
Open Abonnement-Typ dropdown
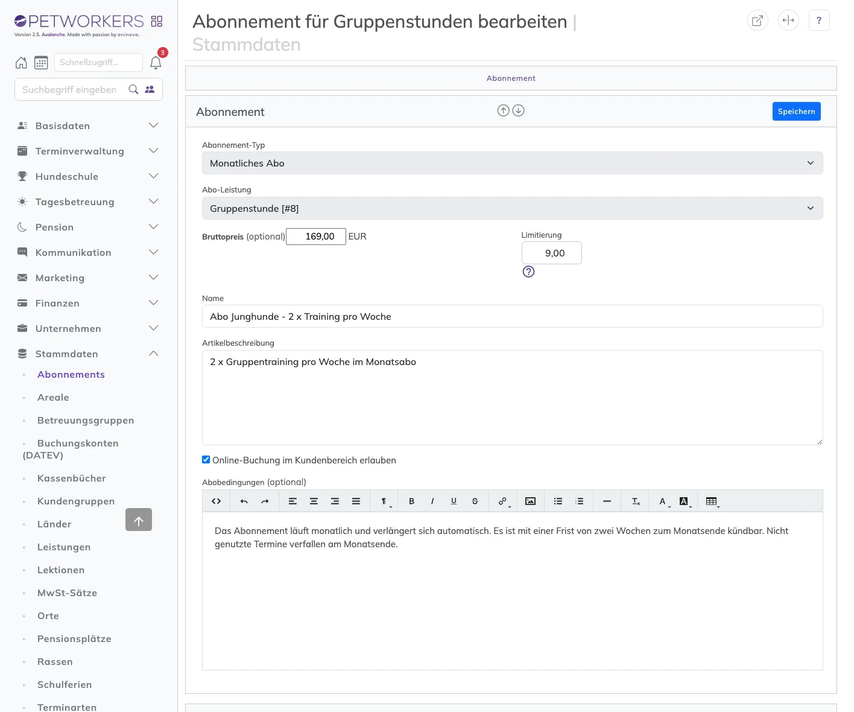(x=512, y=163)
